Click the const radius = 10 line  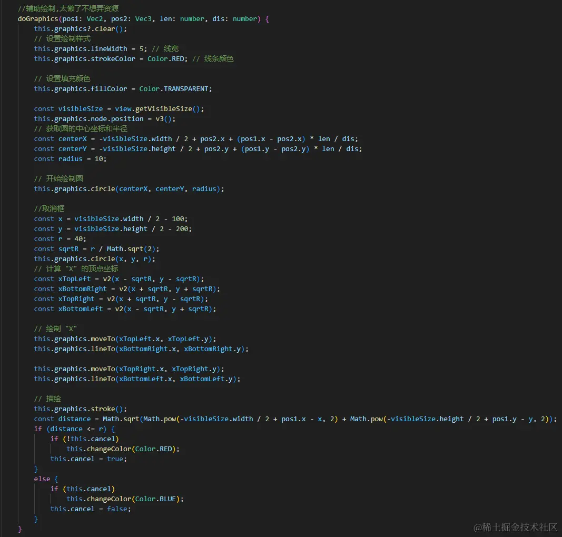click(x=70, y=159)
